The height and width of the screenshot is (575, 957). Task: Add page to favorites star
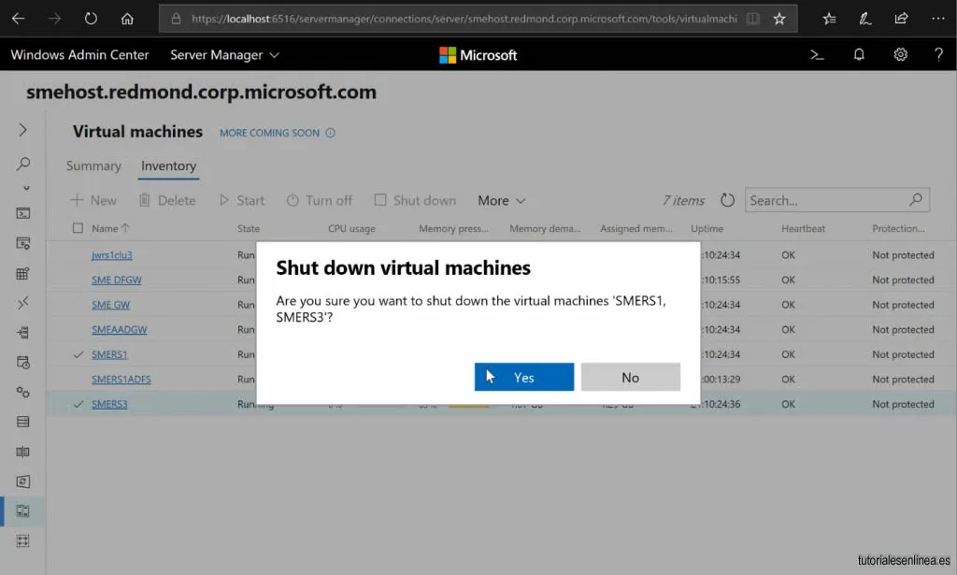click(779, 19)
